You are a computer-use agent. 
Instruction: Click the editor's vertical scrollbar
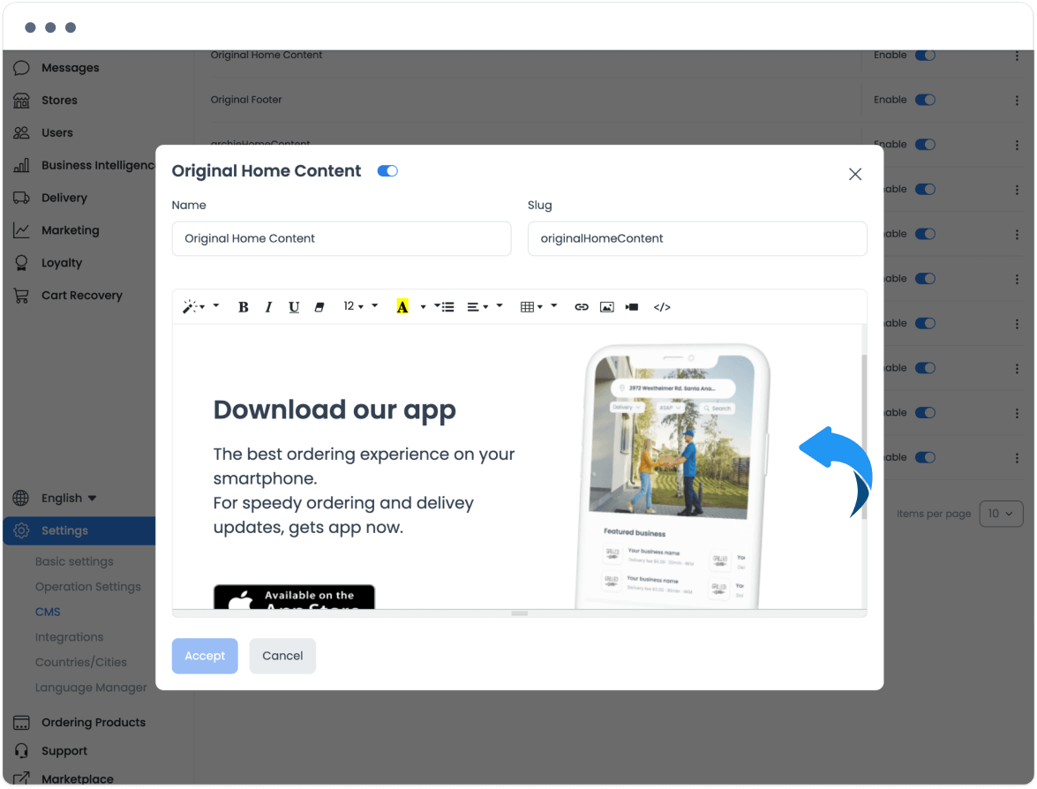[863, 437]
